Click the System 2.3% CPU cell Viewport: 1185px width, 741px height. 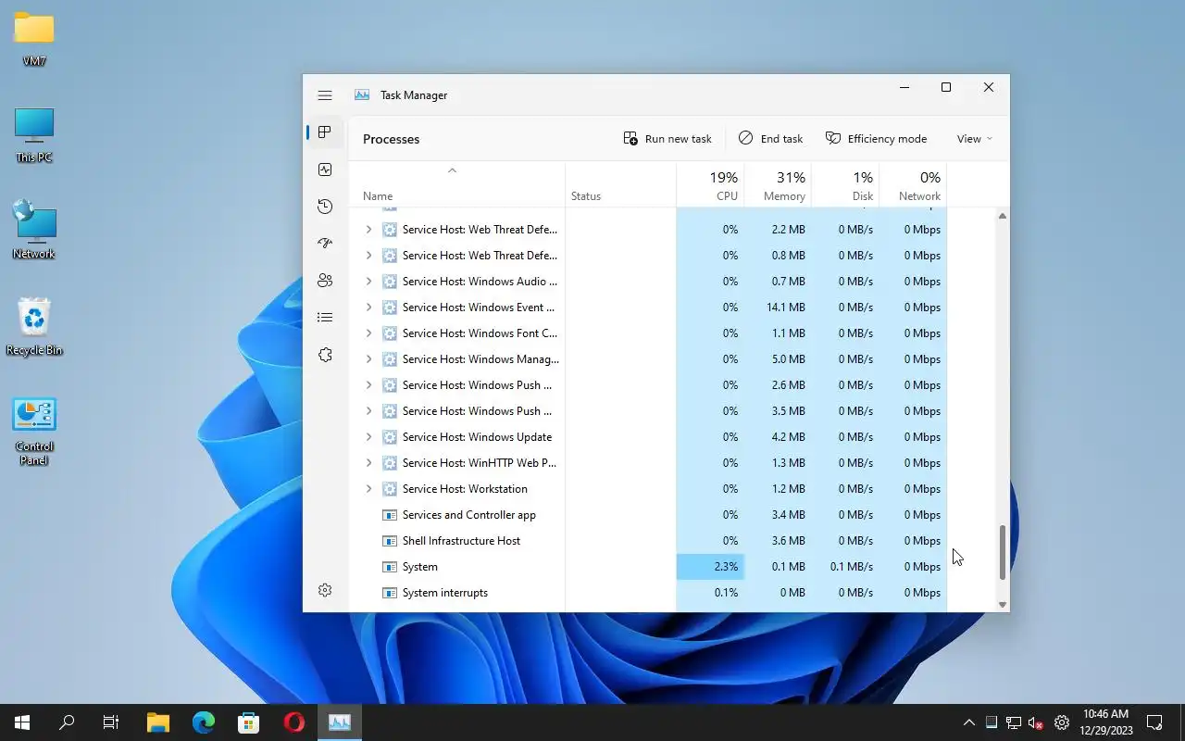[x=710, y=567]
